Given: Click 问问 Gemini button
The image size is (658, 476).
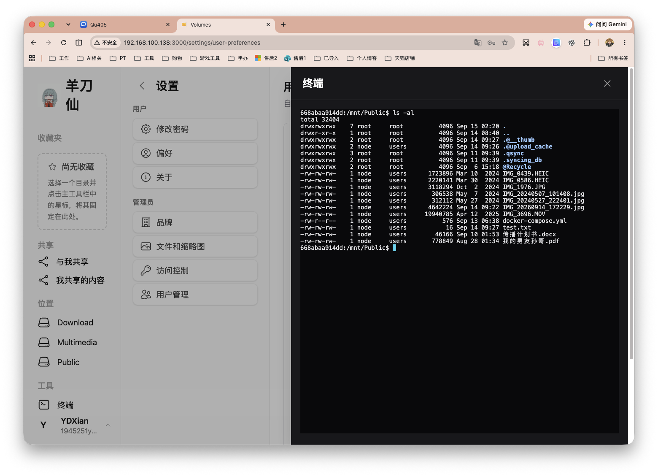Looking at the screenshot, I should point(607,24).
